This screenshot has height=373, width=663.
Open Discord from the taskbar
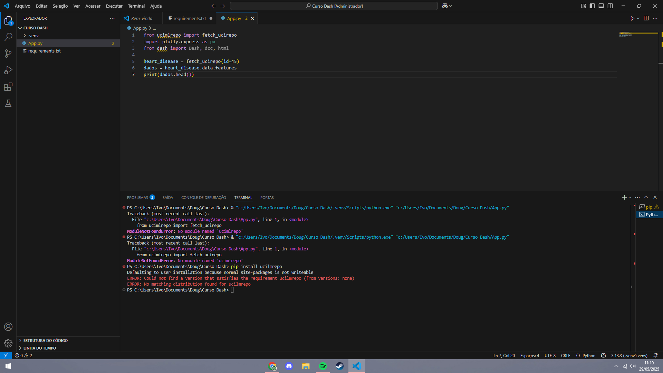click(289, 366)
